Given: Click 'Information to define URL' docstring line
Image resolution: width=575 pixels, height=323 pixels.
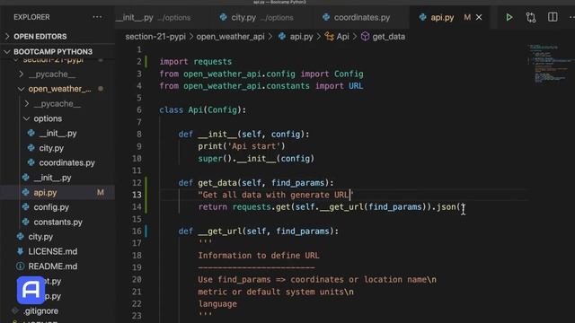Looking at the screenshot, I should click(259, 255).
